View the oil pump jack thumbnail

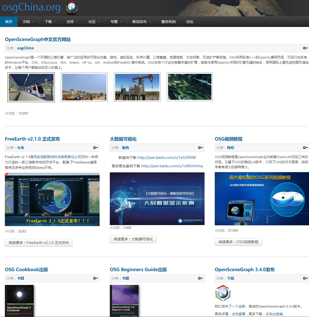click(x=137, y=87)
